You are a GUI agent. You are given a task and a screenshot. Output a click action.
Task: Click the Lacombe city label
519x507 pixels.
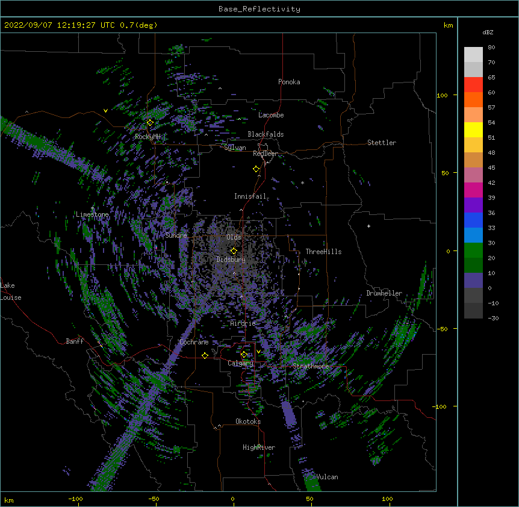click(271, 115)
